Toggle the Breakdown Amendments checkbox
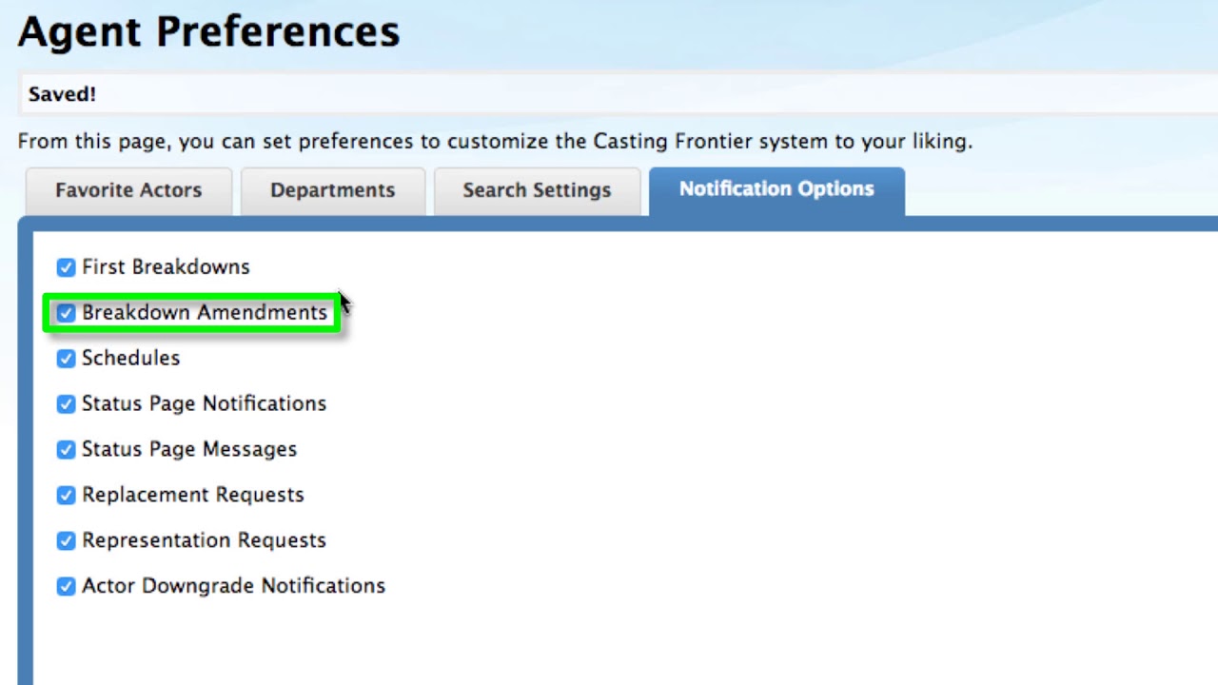This screenshot has height=685, width=1218. click(x=66, y=313)
